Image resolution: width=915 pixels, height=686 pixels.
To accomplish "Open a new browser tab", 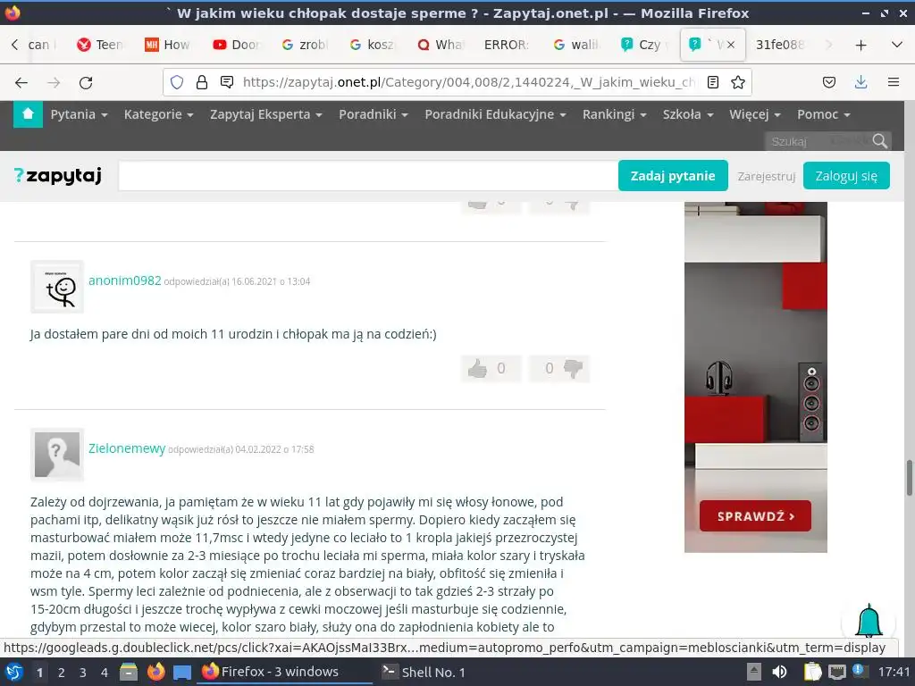I will 860,45.
